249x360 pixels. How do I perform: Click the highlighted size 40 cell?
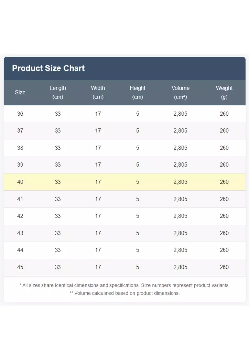pos(20,182)
